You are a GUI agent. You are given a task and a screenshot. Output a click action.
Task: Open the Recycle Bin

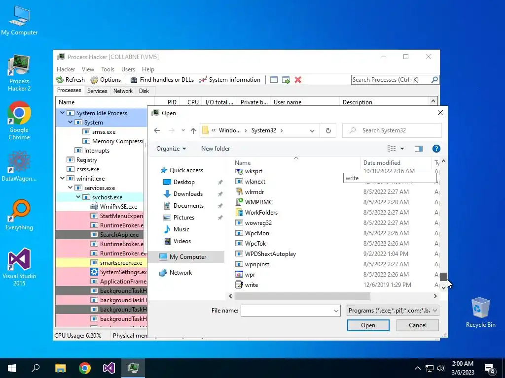(x=480, y=313)
